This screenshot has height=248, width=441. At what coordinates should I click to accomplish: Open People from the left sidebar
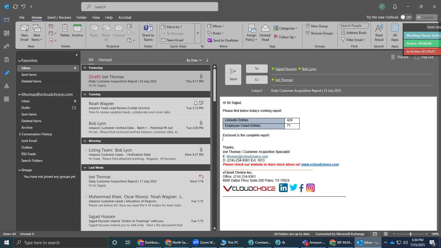[7, 46]
